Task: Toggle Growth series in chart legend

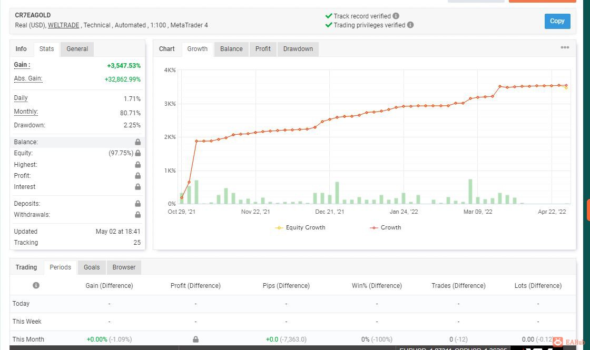Action: pos(386,227)
